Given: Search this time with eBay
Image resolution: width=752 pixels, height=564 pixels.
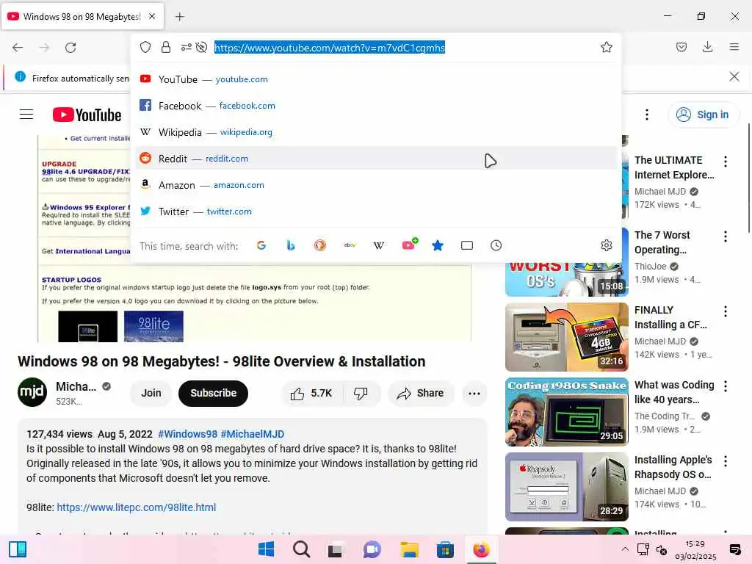Looking at the screenshot, I should coord(350,245).
